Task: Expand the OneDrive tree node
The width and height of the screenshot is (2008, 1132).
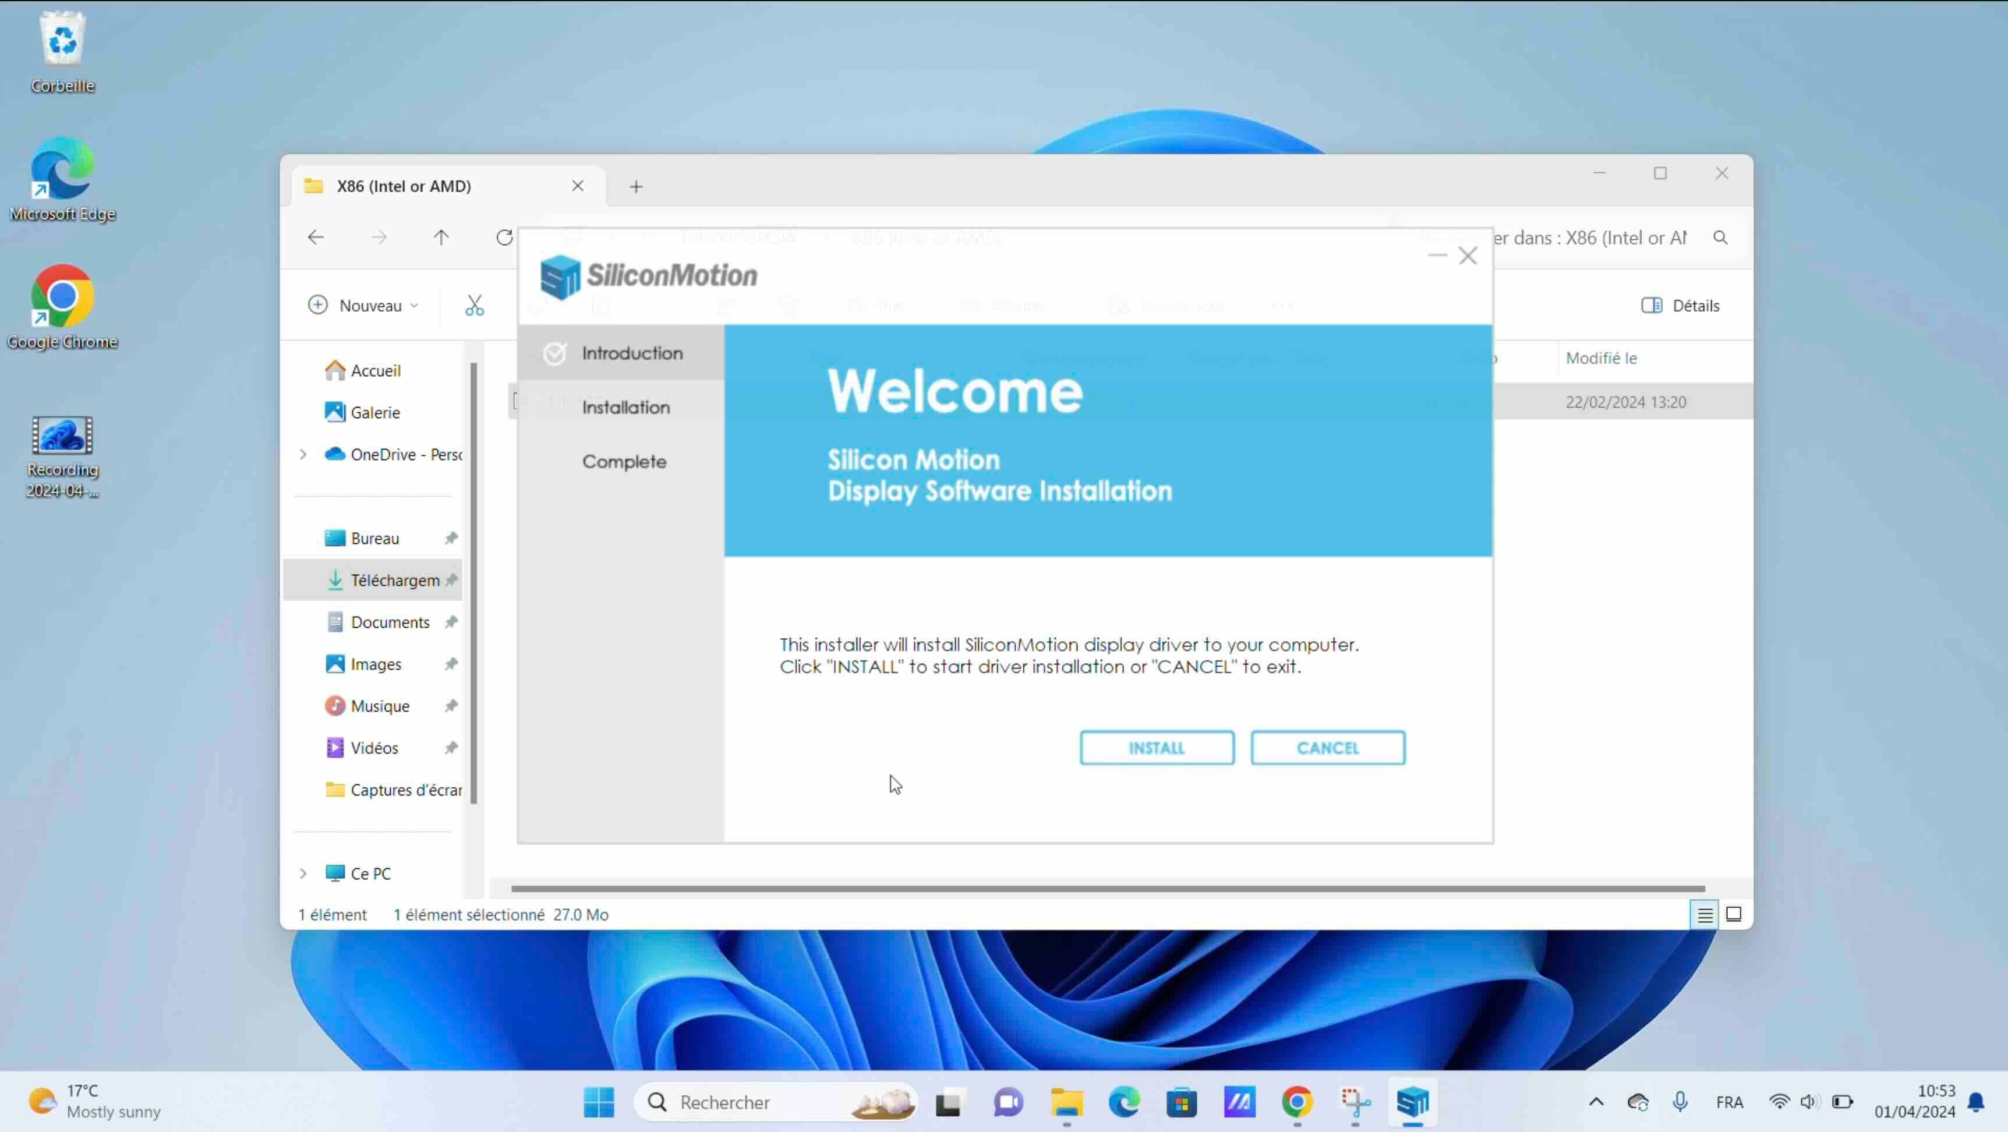Action: point(303,454)
